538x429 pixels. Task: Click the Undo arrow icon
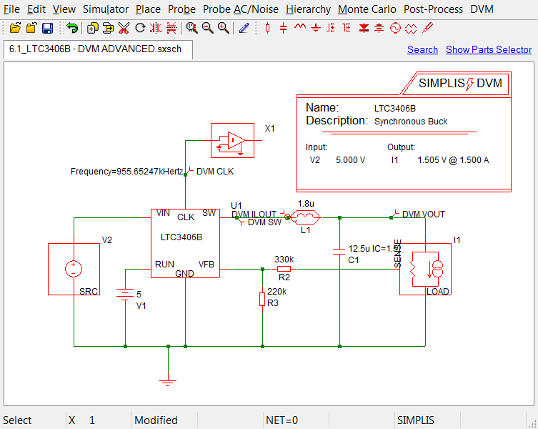pyautogui.click(x=72, y=28)
